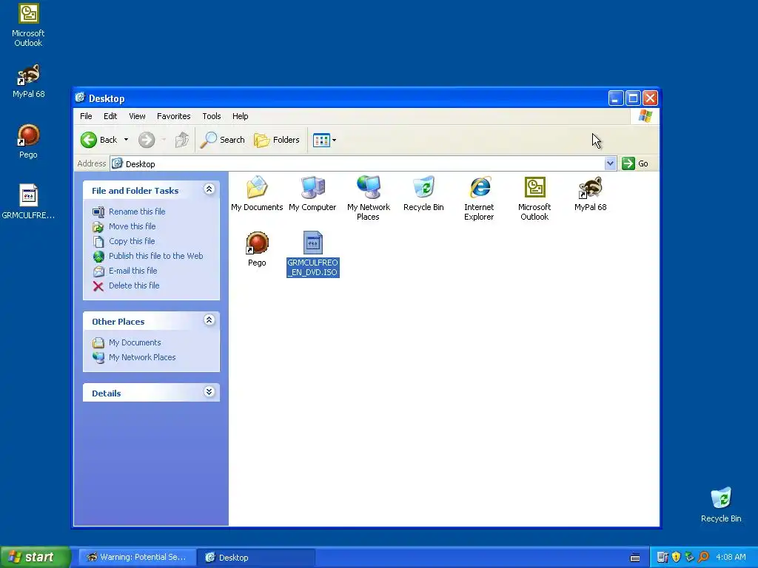
Task: Open the View menu
Action: (137, 116)
